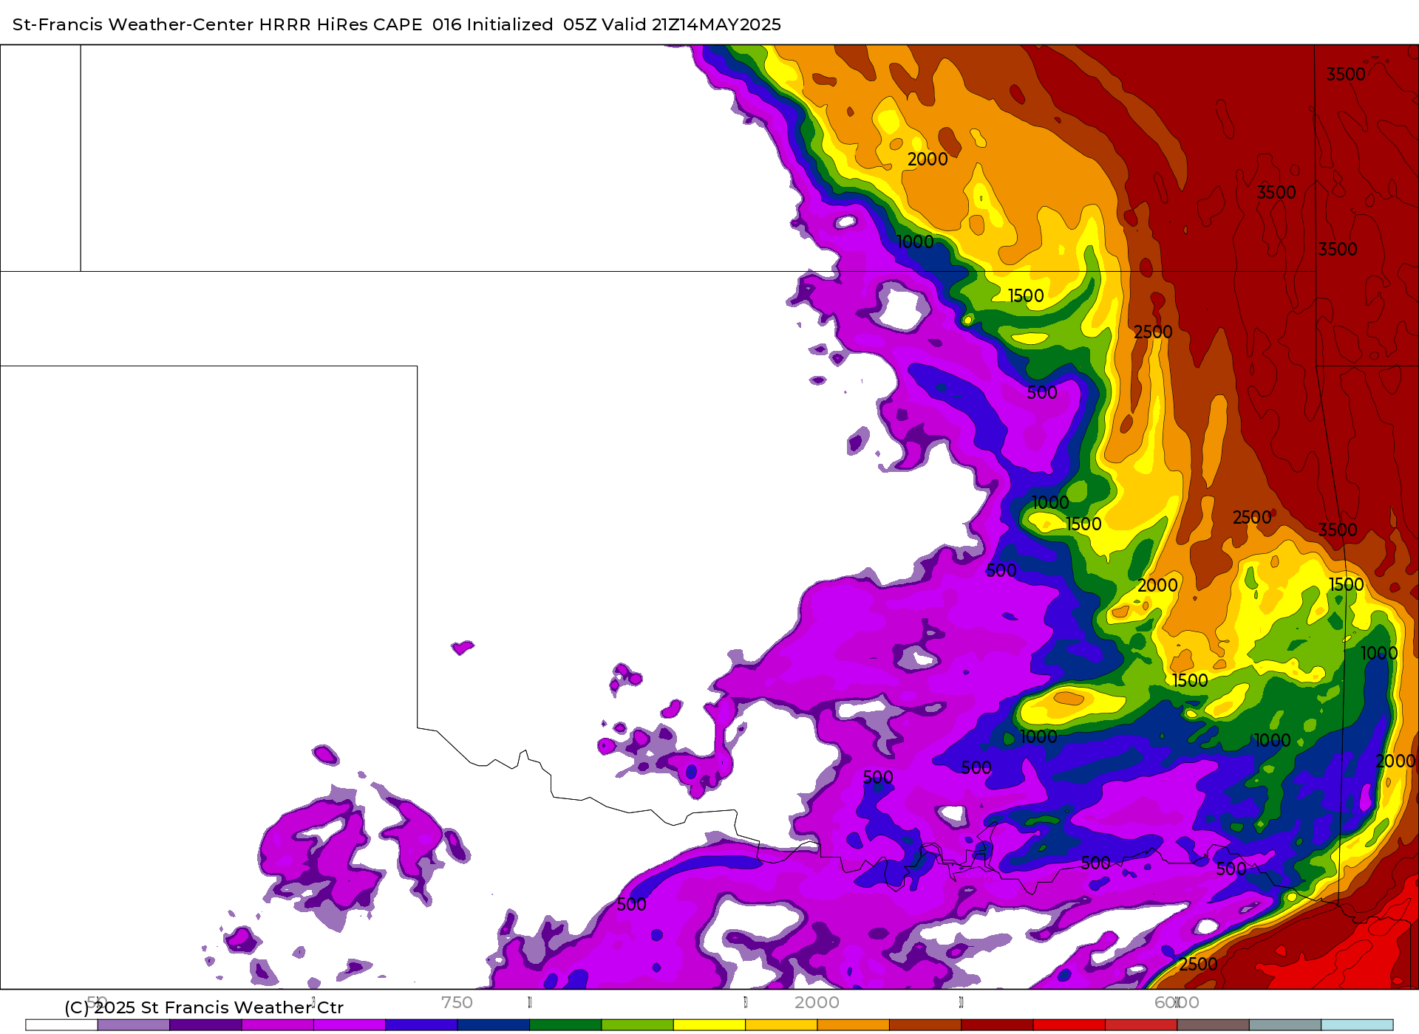The height and width of the screenshot is (1034, 1419).
Task: Pick the pure yellow legend swatch
Action: (x=709, y=1025)
